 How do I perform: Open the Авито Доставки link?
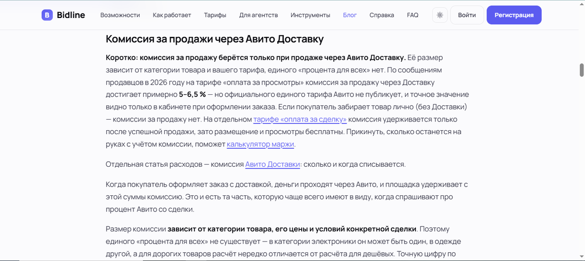coord(273,164)
